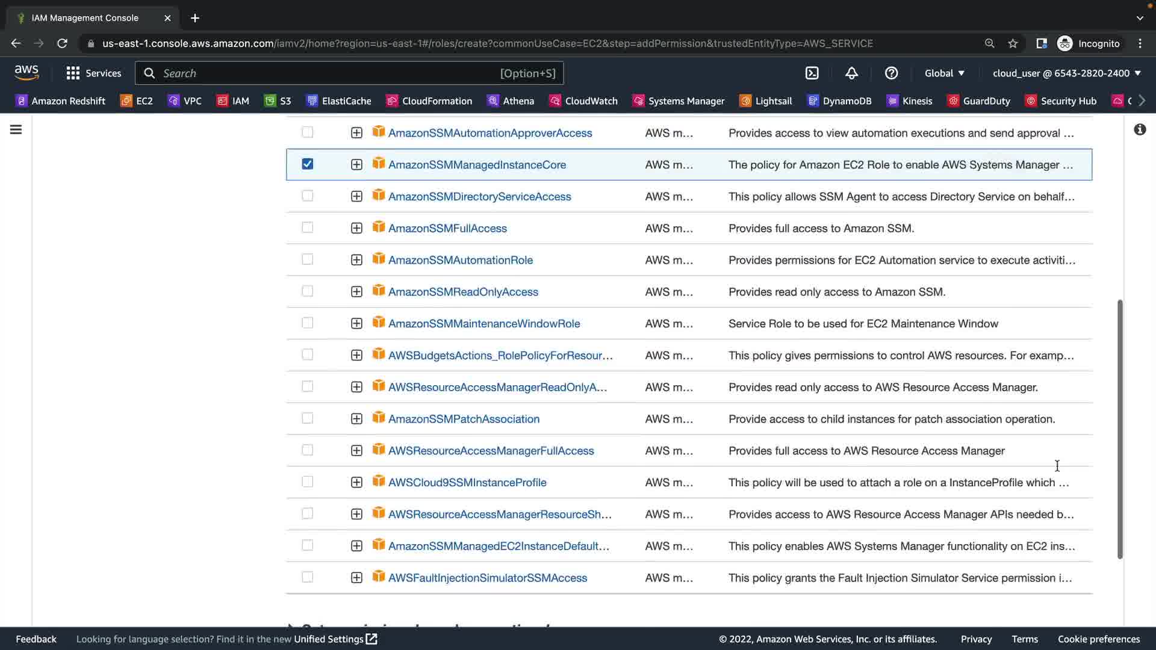Open the EC2 service shortcut
The width and height of the screenshot is (1156, 650).
(x=137, y=101)
